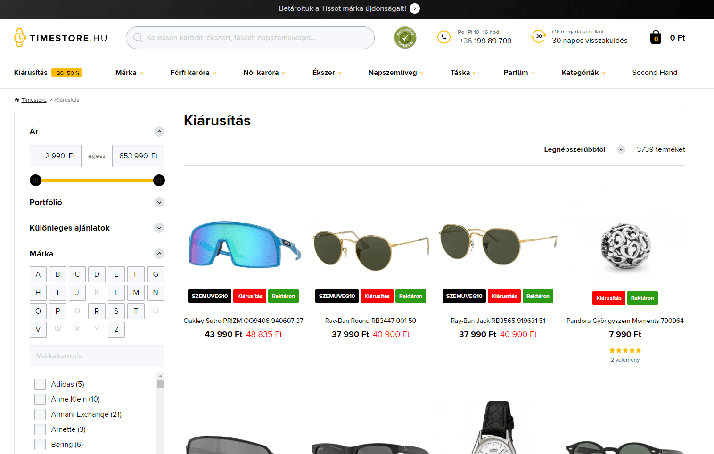Click the Timestore breadcrumb link

pos(34,100)
